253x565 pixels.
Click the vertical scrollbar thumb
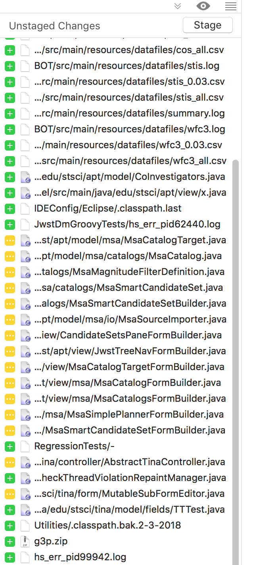[236, 362]
